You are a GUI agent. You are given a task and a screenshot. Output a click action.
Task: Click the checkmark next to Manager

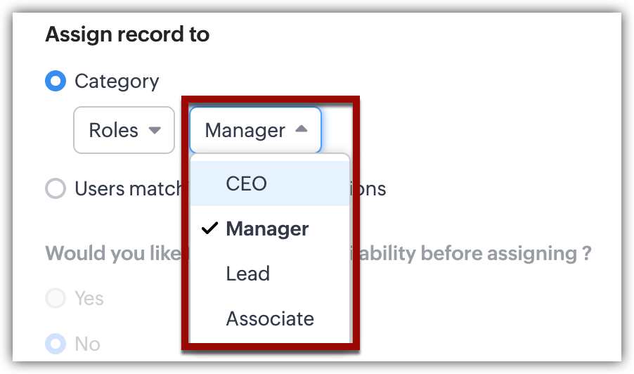(x=209, y=229)
